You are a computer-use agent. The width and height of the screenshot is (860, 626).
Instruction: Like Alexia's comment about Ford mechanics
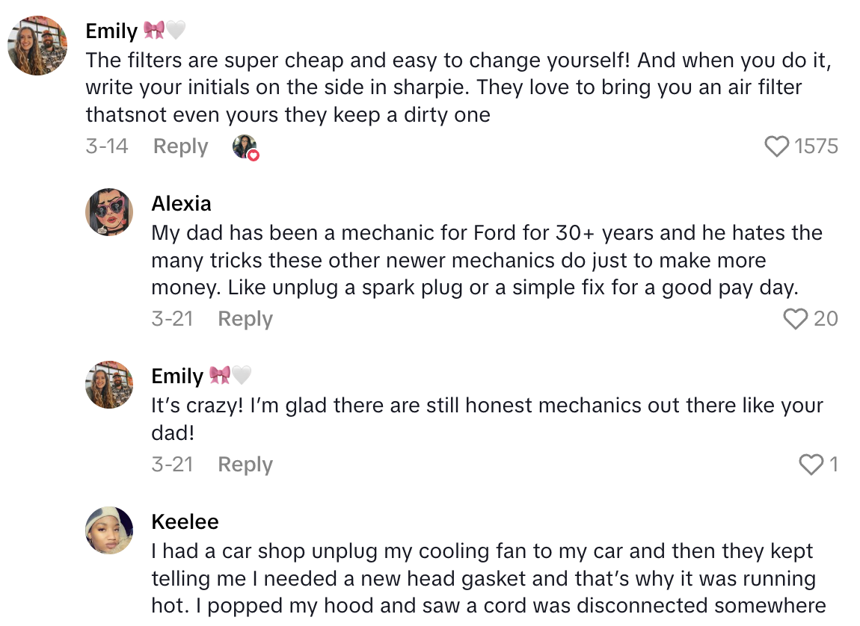(x=795, y=319)
